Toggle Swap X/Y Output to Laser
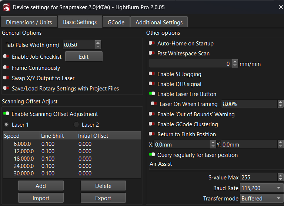284x206 pixels. [6, 78]
